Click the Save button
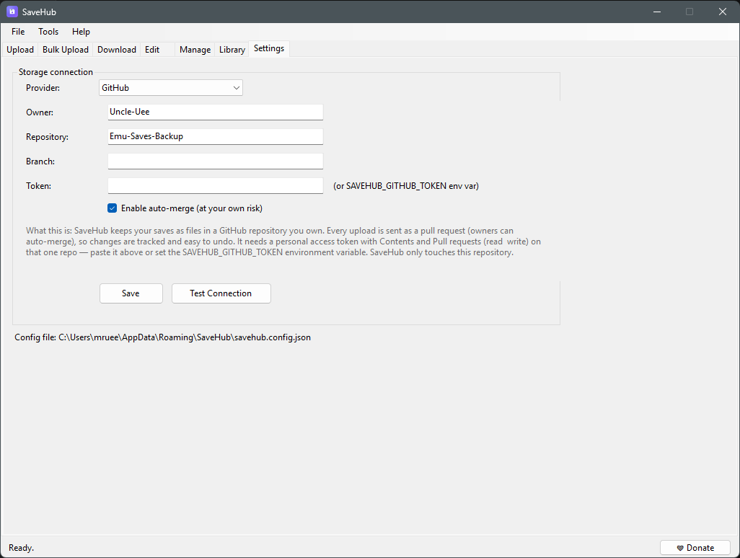 [x=131, y=293]
